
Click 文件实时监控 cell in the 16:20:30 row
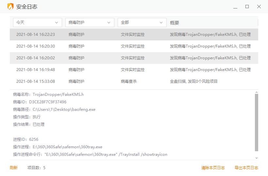coord(133,46)
